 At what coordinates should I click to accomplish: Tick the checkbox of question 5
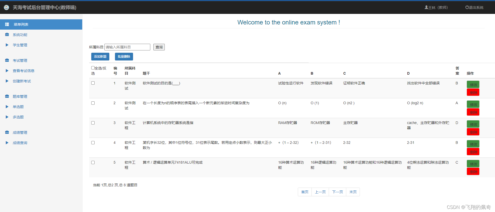(93, 162)
